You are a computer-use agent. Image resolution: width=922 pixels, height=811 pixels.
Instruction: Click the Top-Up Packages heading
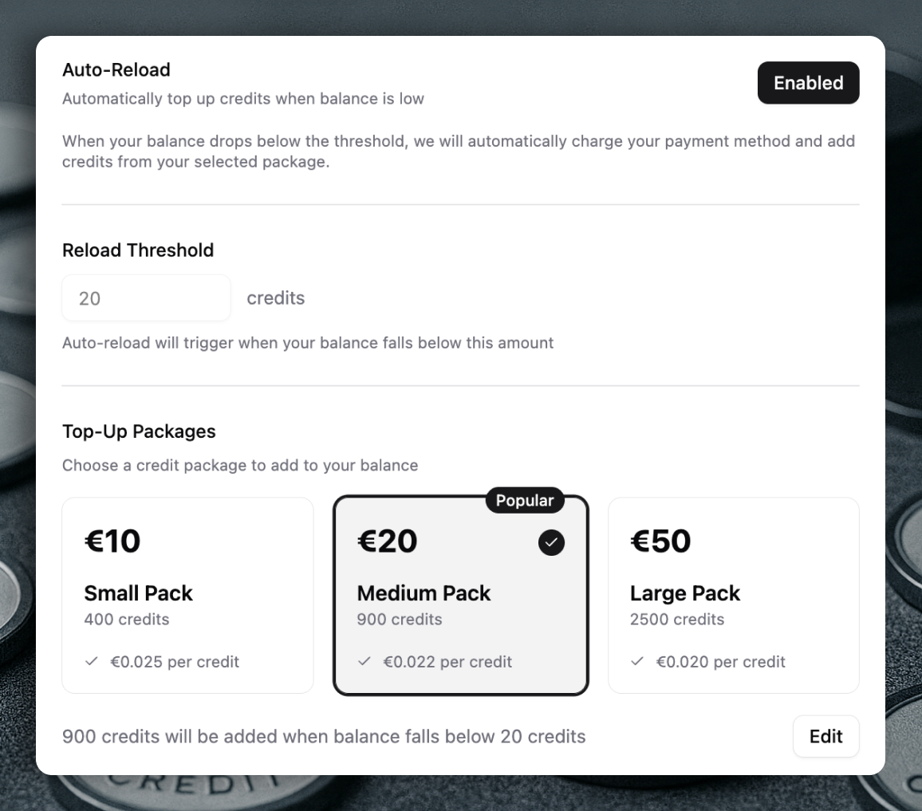click(x=139, y=431)
